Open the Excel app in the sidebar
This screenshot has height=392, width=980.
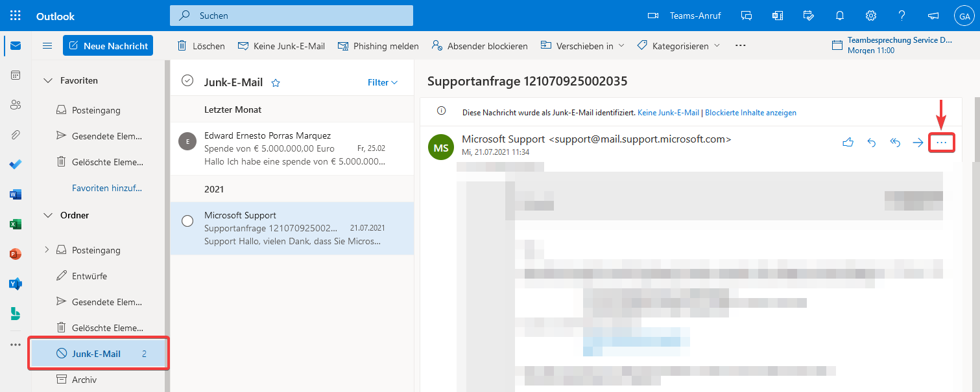click(16, 224)
